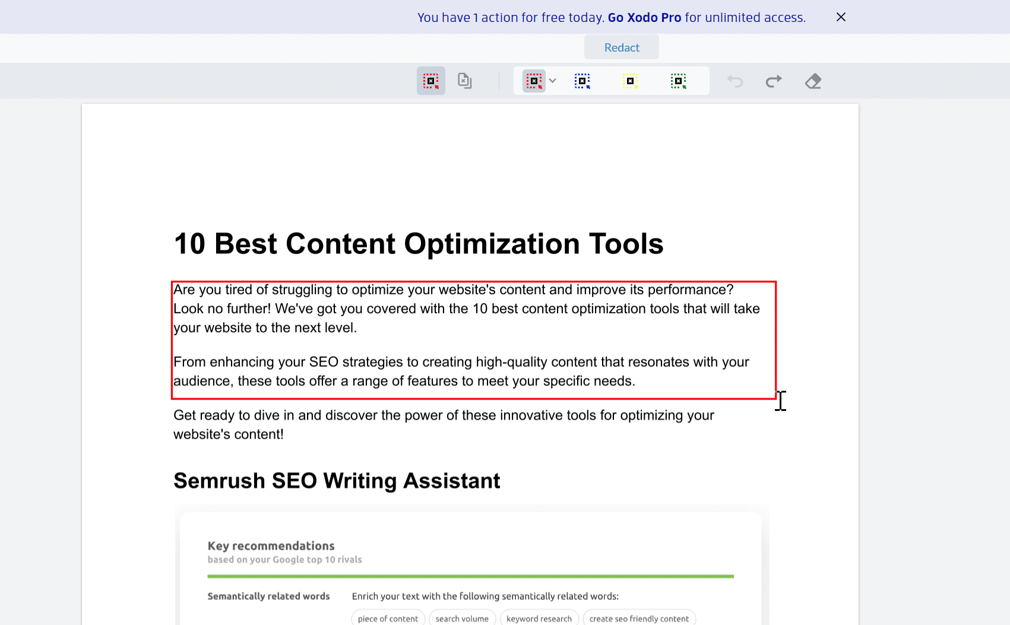Click 'based on your Google top 10 rivals'
The image size is (1010, 625).
[284, 560]
